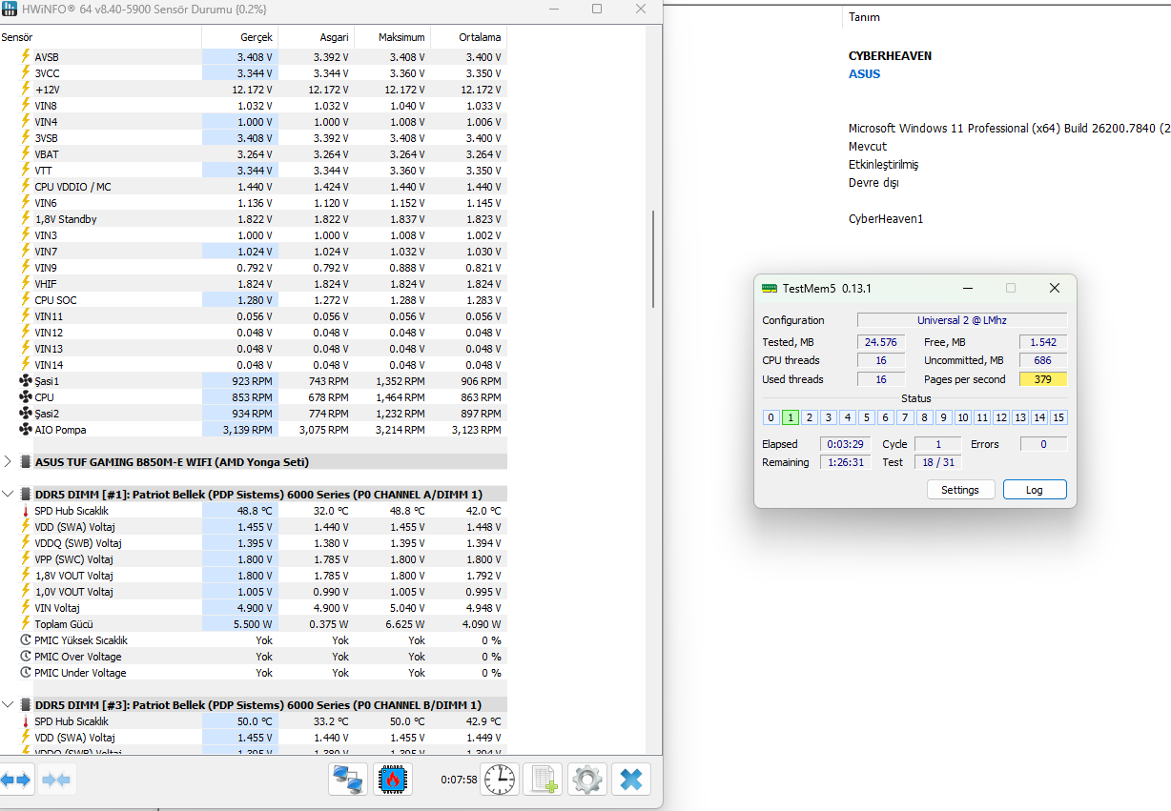
Task: Expand the ASUS TUF GAMING B850M-E WIFI group
Action: point(8,462)
